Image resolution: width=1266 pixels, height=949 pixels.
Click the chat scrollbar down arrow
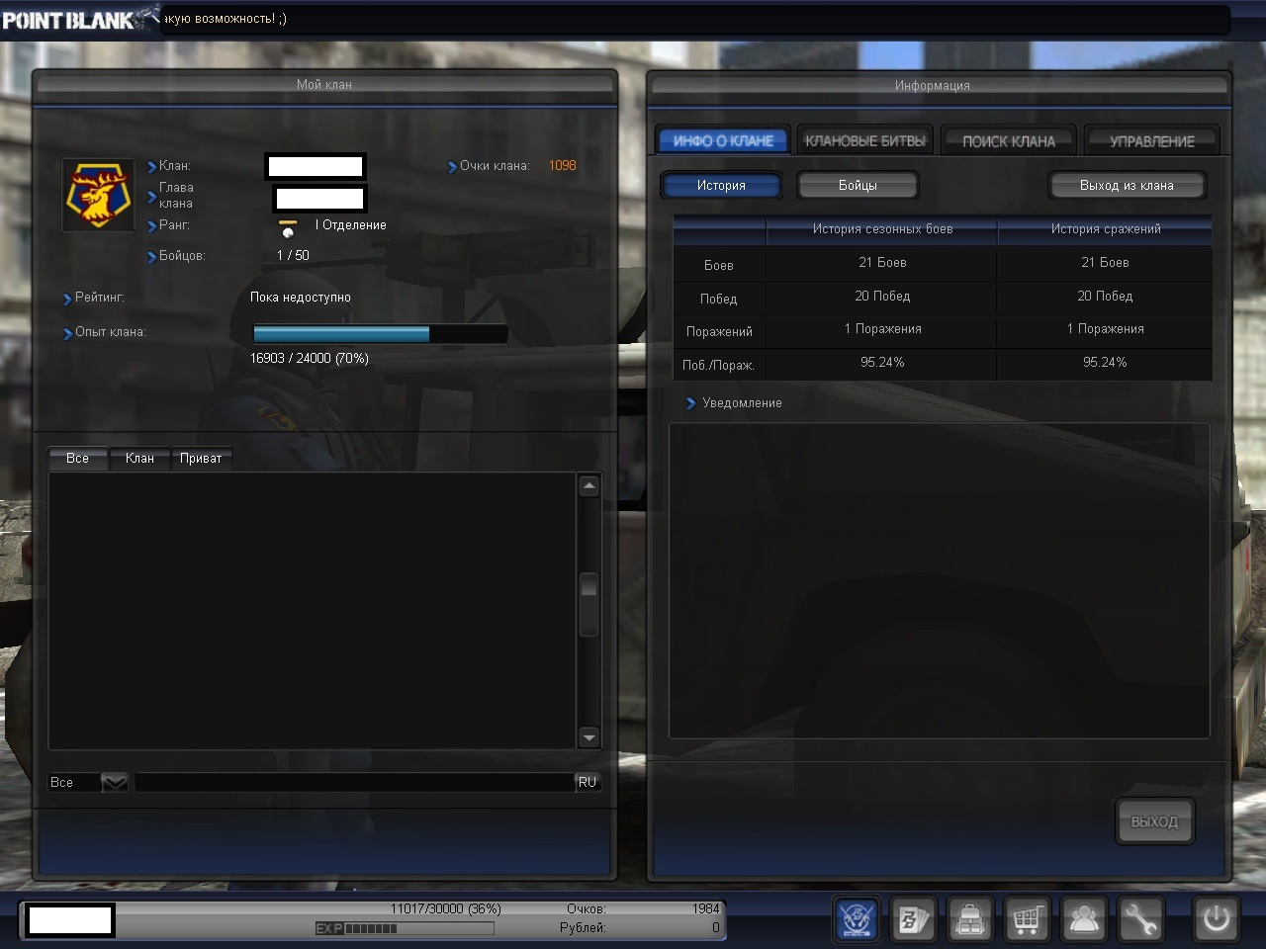tap(589, 737)
